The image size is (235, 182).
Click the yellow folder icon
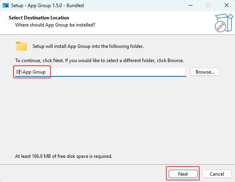coord(21,46)
